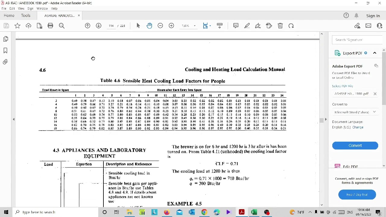Click the document vertical scrollbar
Screen dimensions: 386x217
[321, 120]
